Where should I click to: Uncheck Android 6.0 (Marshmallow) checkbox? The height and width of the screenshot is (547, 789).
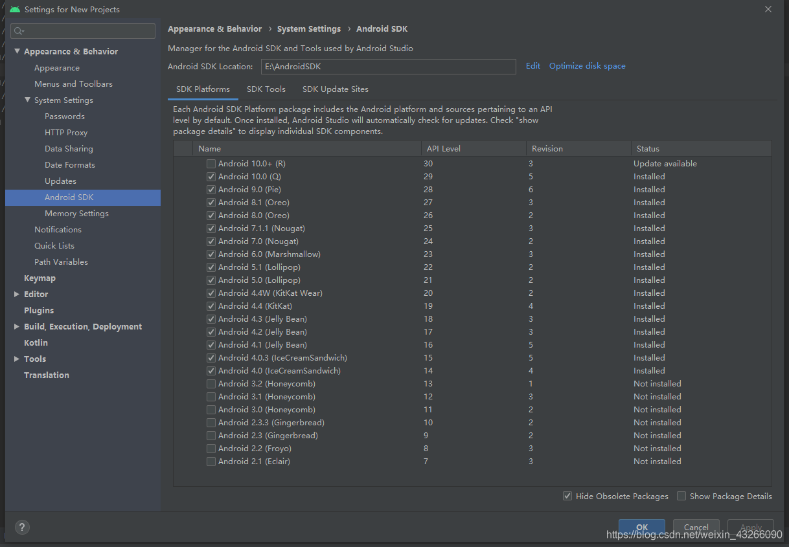(211, 254)
